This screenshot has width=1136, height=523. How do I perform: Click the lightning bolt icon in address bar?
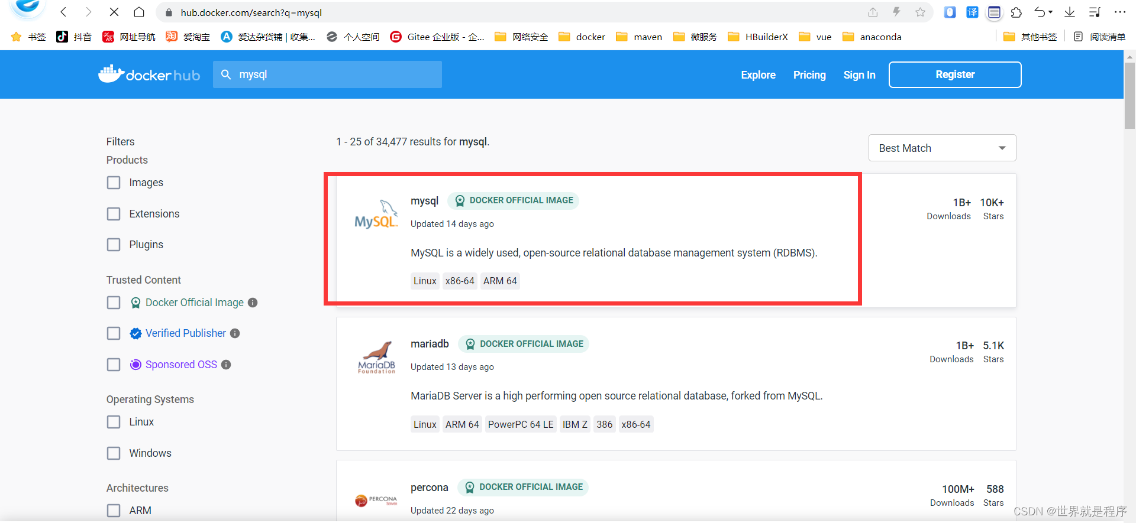pos(896,12)
